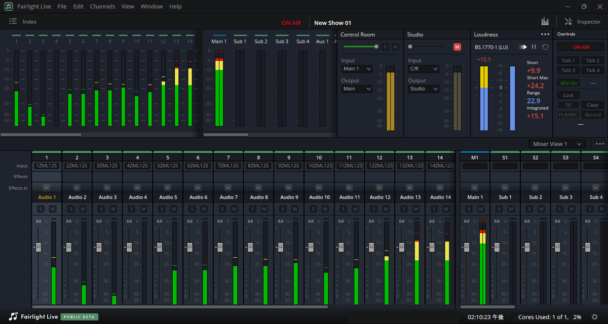Open the Window menu
This screenshot has height=324, width=608.
(151, 7)
